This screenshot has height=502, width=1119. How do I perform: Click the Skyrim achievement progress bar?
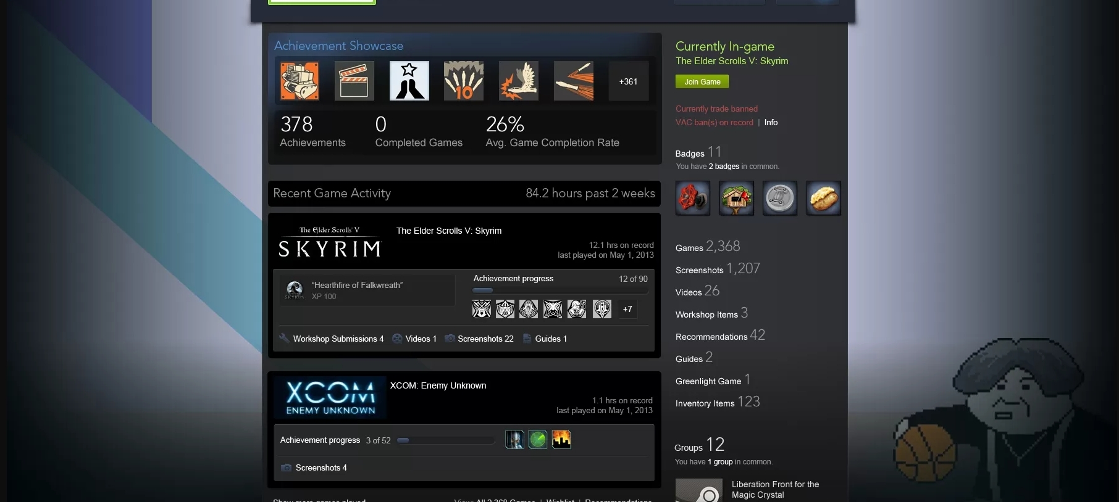click(561, 290)
